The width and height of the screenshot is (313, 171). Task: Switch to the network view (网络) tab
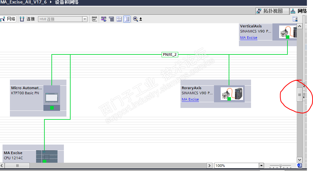pos(298,11)
